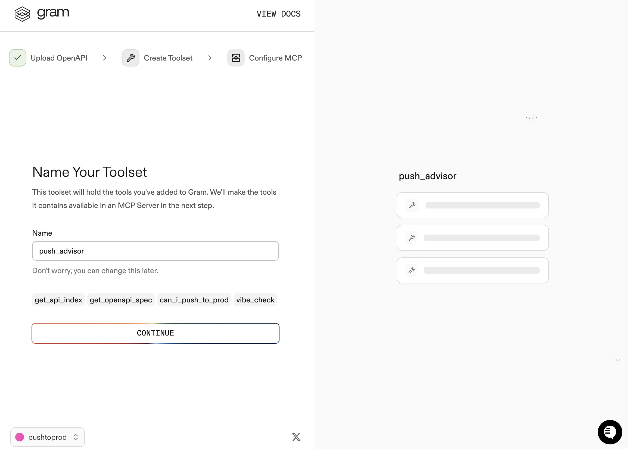Select the get_api_index tool tag
Image resolution: width=628 pixels, height=449 pixels.
(58, 300)
